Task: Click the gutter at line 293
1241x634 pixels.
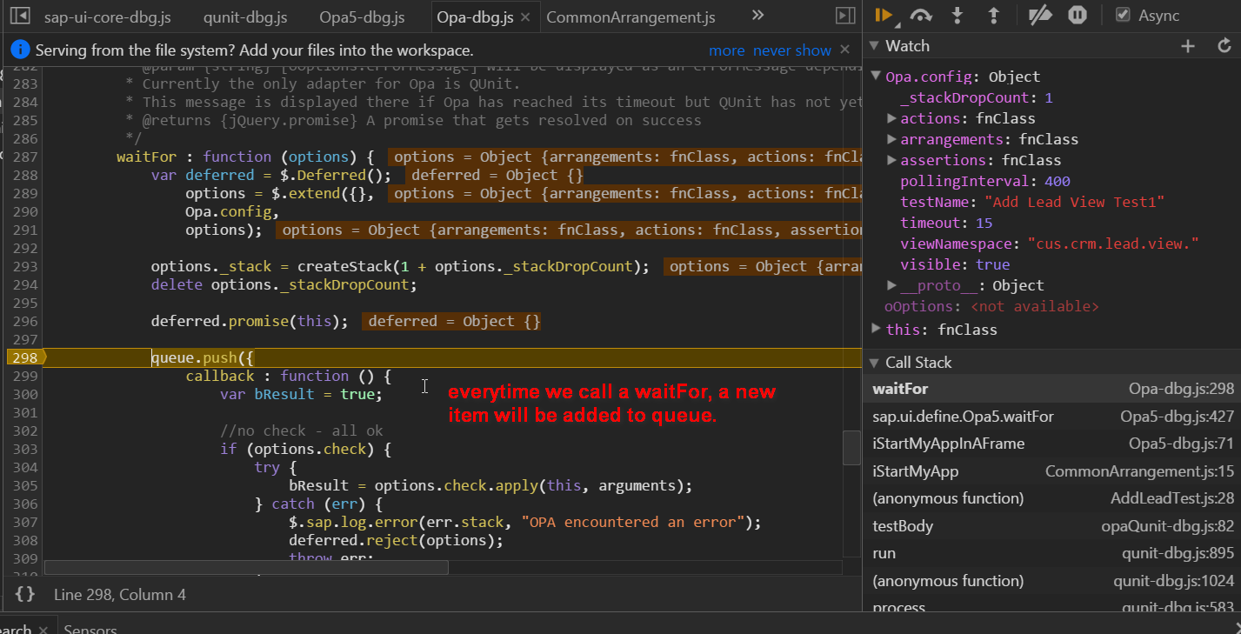Action: click(24, 266)
